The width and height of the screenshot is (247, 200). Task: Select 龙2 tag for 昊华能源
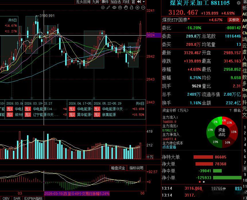click(x=72, y=115)
